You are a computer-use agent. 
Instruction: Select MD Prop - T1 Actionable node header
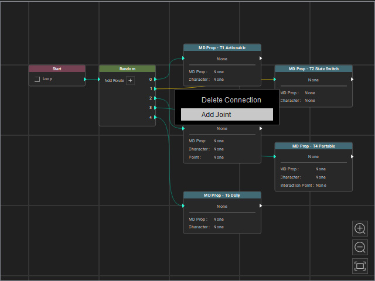click(222, 48)
